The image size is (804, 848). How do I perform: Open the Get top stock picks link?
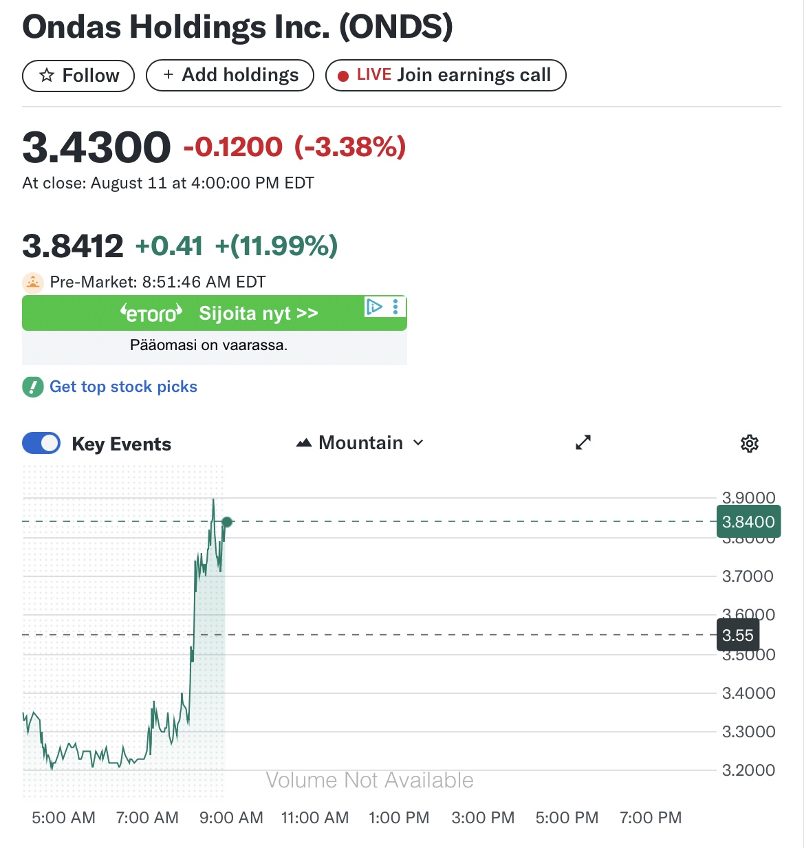pyautogui.click(x=123, y=387)
